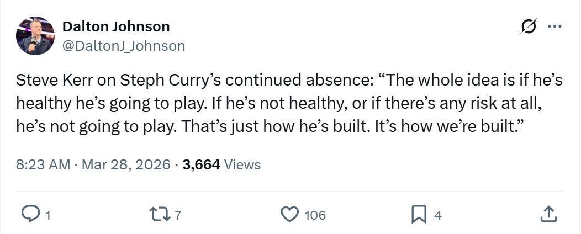Open the 3,664 Views analytics
Screen dimensions: 581x234
pos(201,164)
